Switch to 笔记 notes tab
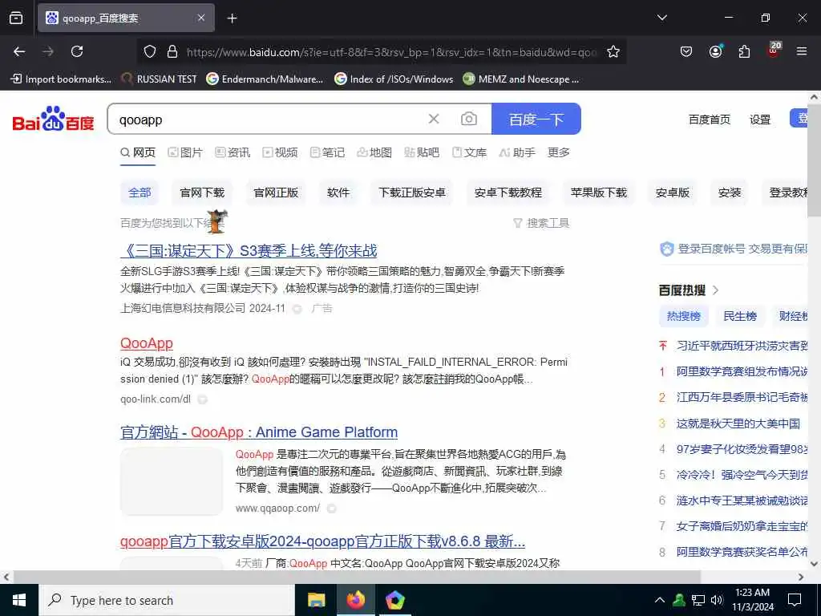Viewport: 821px width, 616px height. coord(327,152)
